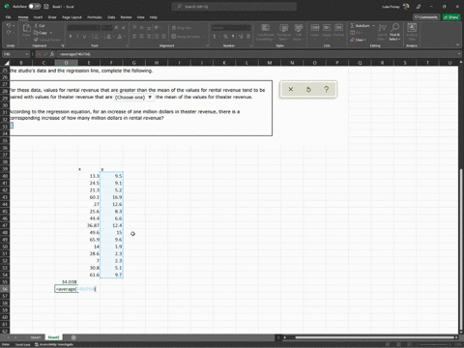464x348 pixels.
Task: Click the Comments button
Action: tap(425, 17)
